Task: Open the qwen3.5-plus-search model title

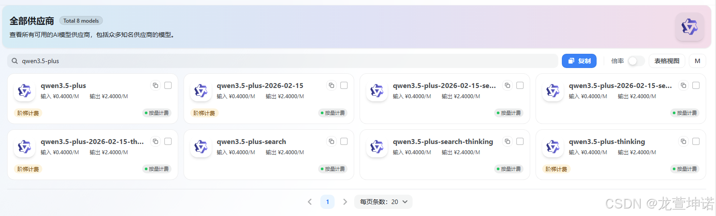Action: [x=251, y=141]
